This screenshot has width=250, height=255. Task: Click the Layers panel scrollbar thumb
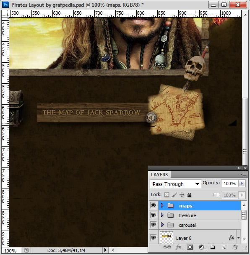pyautogui.click(x=244, y=215)
